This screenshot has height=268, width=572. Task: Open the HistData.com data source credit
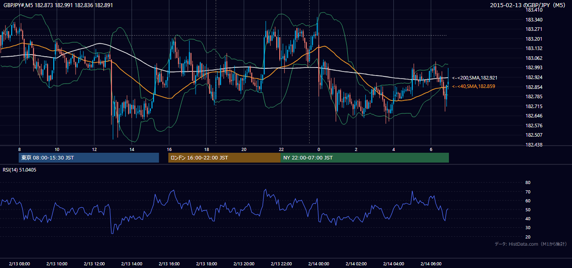click(x=530, y=244)
